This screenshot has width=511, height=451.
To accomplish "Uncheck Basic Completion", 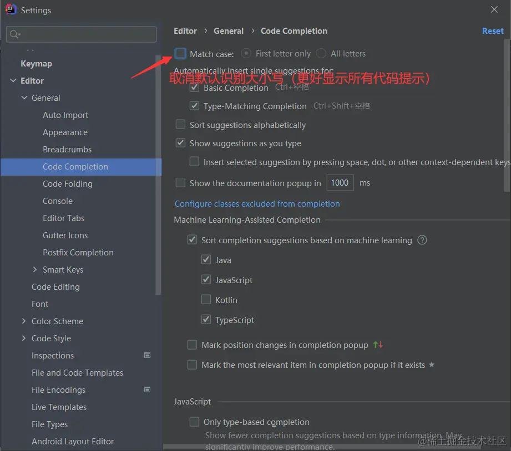I will (x=195, y=88).
